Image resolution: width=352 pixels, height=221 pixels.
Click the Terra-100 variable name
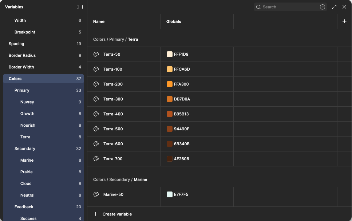click(113, 69)
